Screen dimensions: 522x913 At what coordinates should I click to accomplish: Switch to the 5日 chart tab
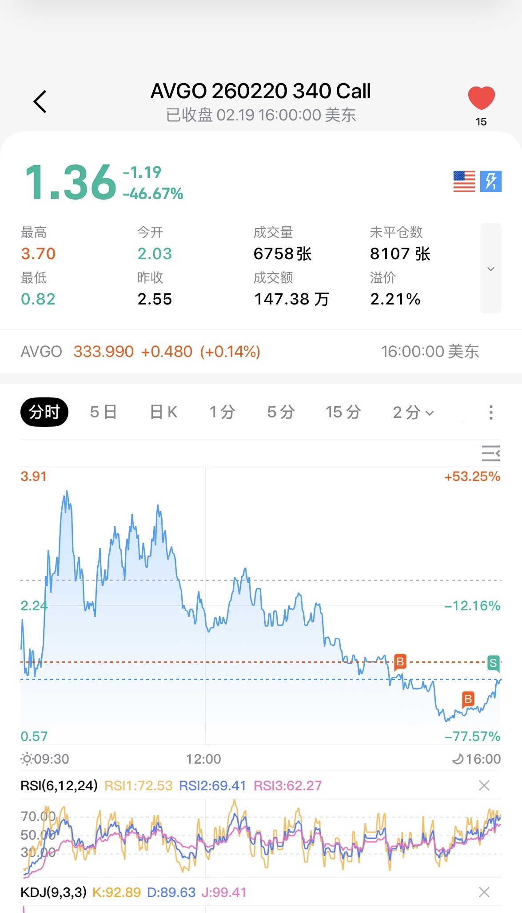(103, 412)
